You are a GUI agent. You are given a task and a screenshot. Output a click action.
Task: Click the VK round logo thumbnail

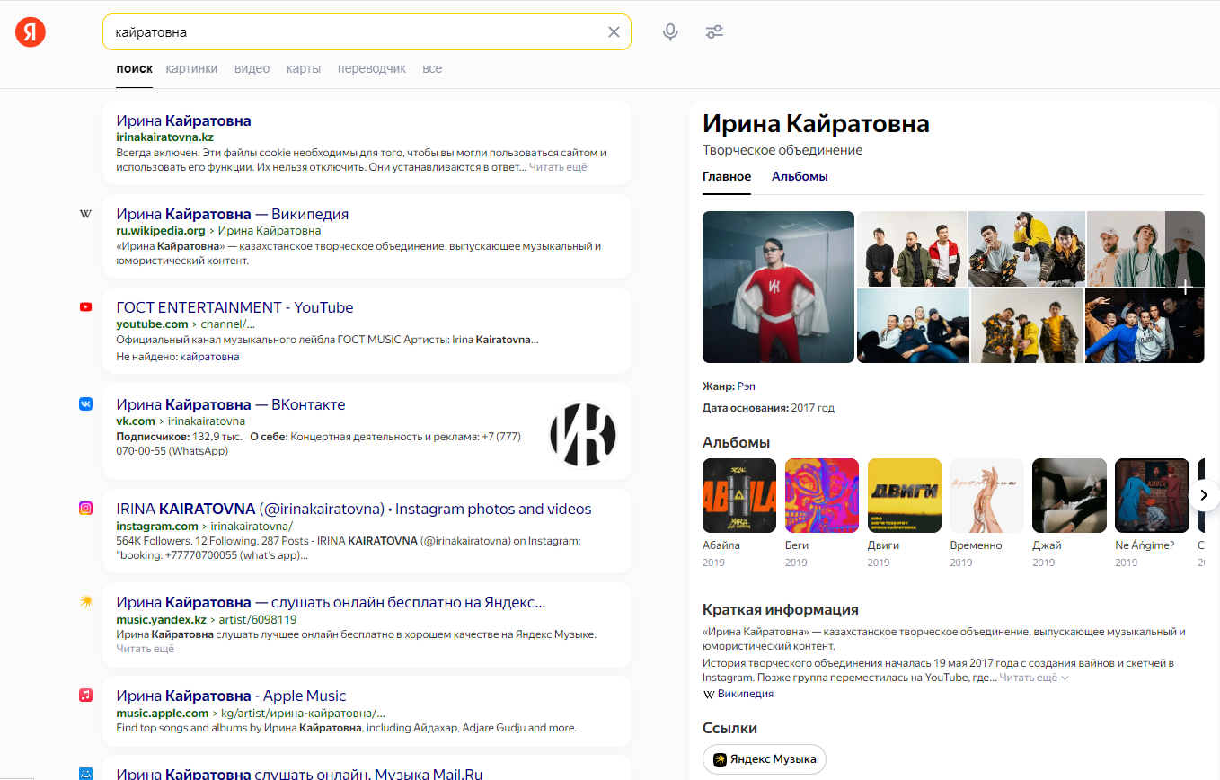(582, 434)
